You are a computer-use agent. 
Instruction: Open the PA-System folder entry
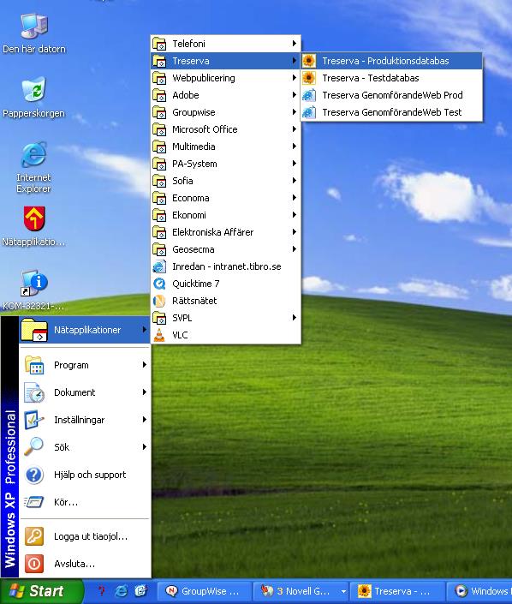click(x=225, y=164)
